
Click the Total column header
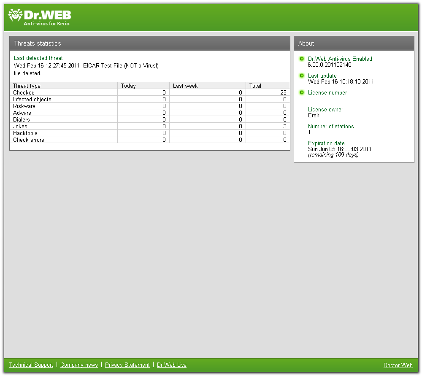268,86
